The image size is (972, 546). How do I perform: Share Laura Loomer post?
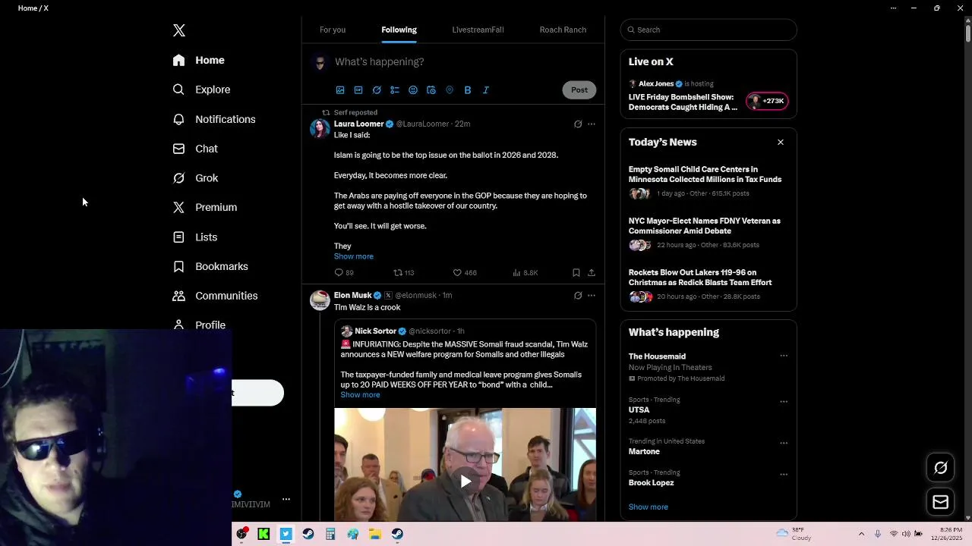coord(592,273)
